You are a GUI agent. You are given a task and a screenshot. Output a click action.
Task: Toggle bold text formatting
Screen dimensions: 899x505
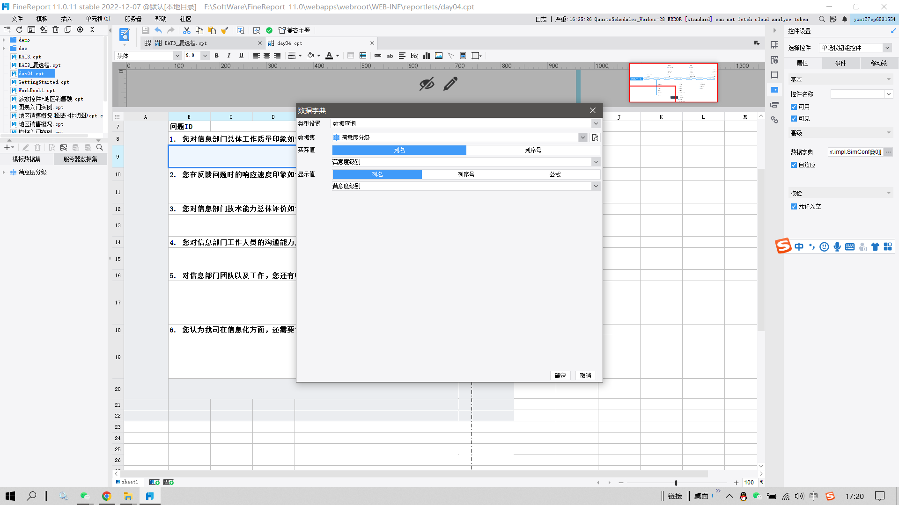pos(216,56)
